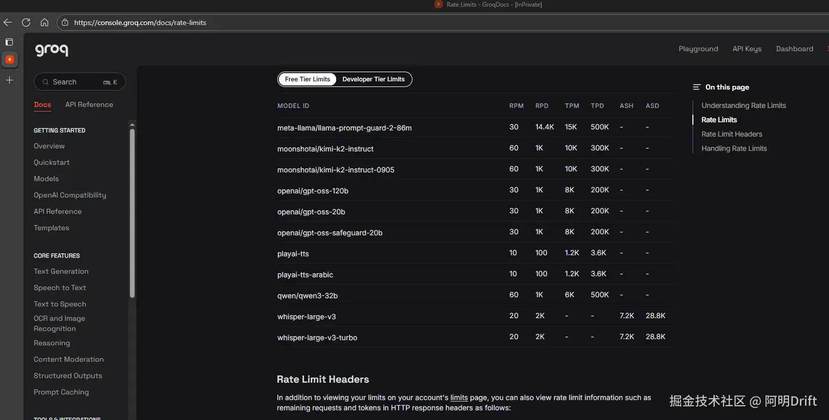Add a new tab with plus icon
The height and width of the screenshot is (420, 829).
pyautogui.click(x=9, y=80)
